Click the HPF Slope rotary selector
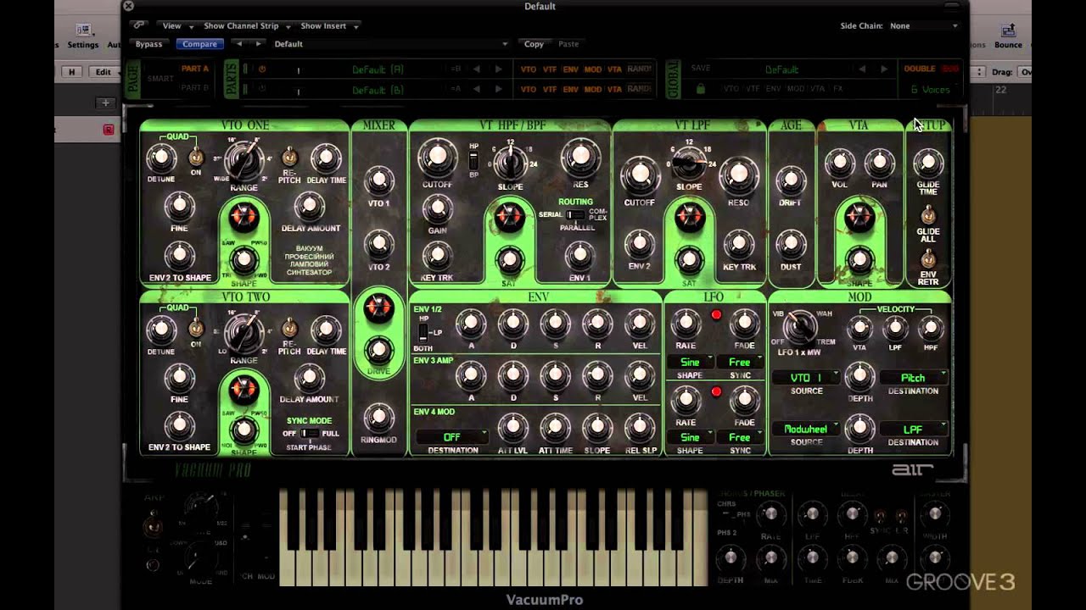This screenshot has height=610, width=1086. [x=510, y=162]
